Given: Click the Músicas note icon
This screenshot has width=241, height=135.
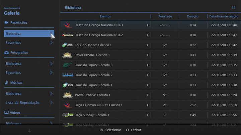Looking at the screenshot, I should [6, 82].
